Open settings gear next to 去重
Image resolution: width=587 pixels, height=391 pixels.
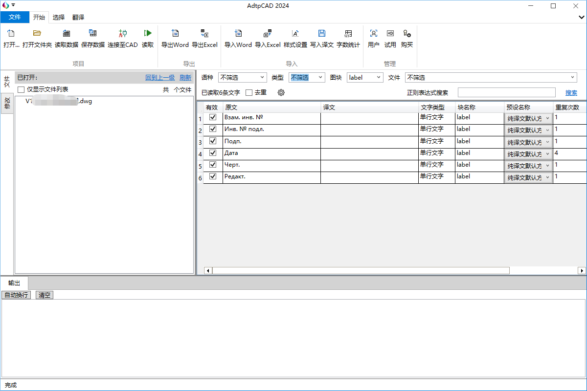281,92
